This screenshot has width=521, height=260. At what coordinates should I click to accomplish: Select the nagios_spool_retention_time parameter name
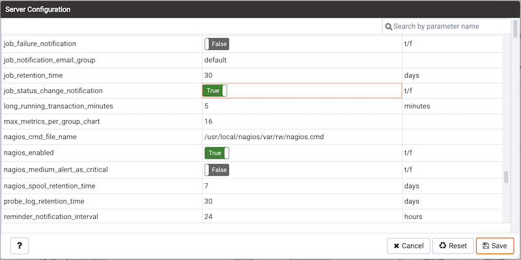pos(49,186)
